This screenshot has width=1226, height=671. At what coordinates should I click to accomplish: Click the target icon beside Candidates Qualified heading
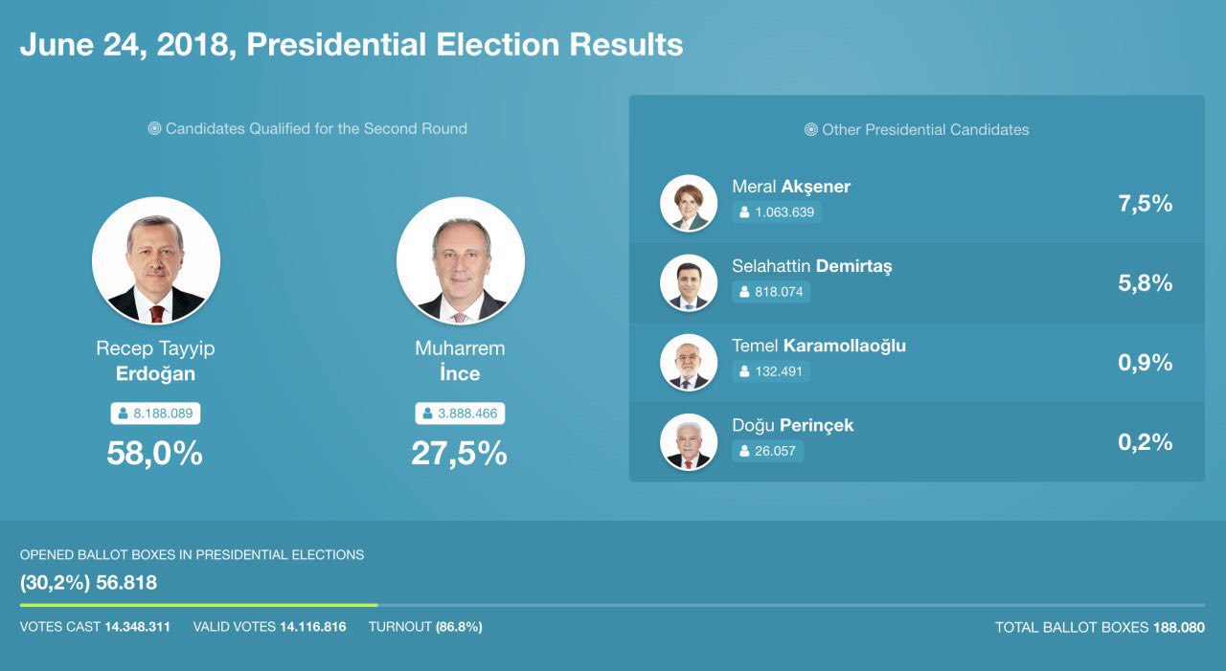(154, 128)
